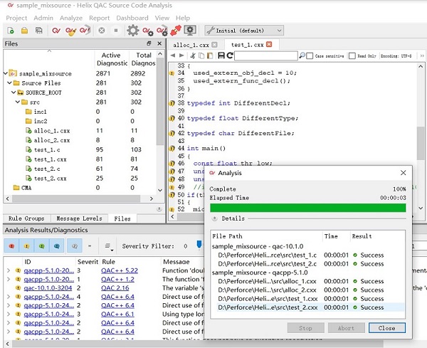
Task: Close the Files panel
Action: pos(159,43)
